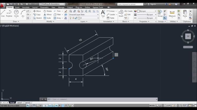Click the Move tool
This screenshot has width=197, height=110.
pyautogui.click(x=37, y=11)
